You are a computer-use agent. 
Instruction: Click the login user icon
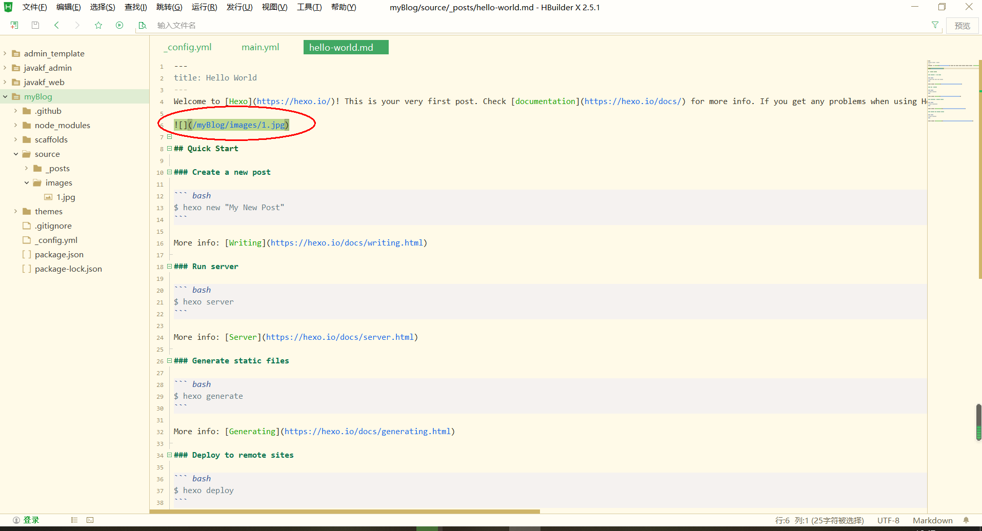(16, 520)
